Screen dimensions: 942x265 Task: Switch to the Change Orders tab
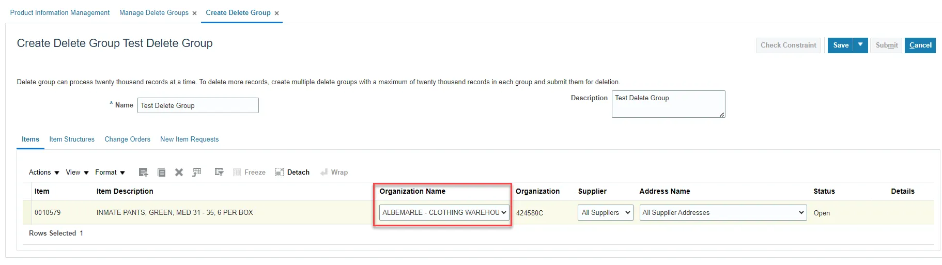[127, 139]
